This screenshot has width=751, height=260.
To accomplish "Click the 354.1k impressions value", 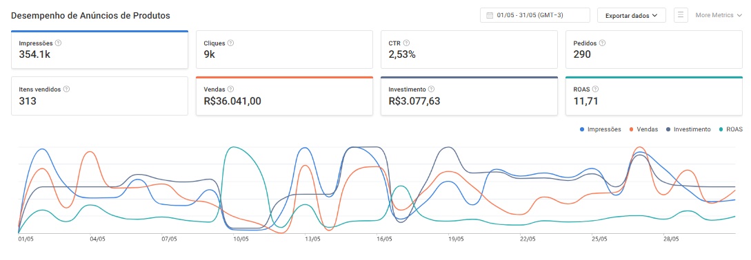I will [35, 54].
